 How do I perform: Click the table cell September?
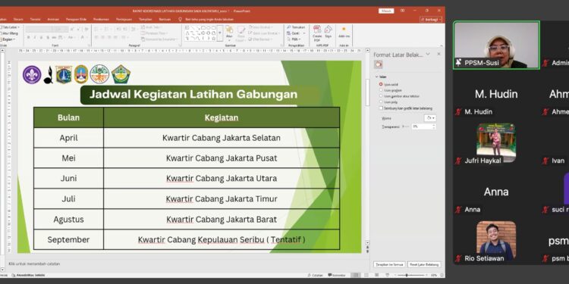[68, 240]
